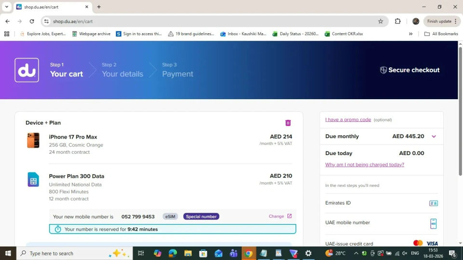The height and width of the screenshot is (260, 463).
Task: Click the Power Plan SIM card icon
Action: coord(33,180)
